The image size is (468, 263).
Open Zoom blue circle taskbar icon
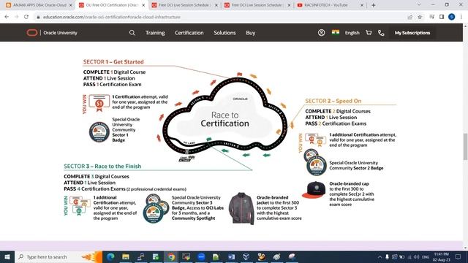(x=201, y=256)
